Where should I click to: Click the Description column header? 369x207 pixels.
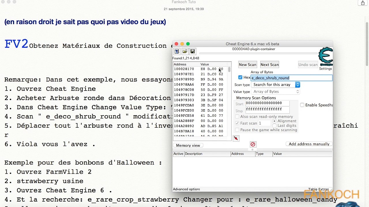click(x=208, y=154)
